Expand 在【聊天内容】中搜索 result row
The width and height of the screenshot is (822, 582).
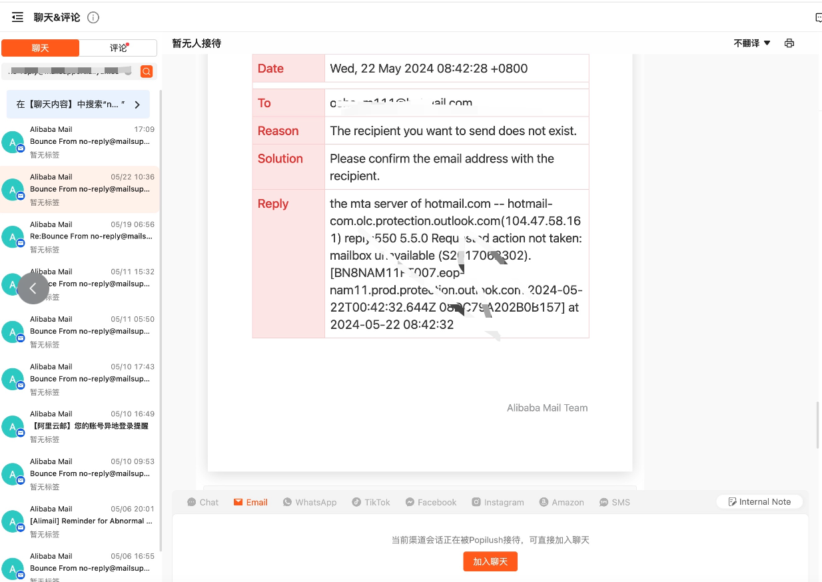(x=78, y=105)
